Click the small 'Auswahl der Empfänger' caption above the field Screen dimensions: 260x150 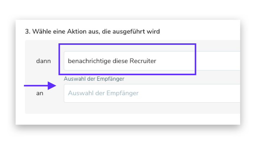94,79
